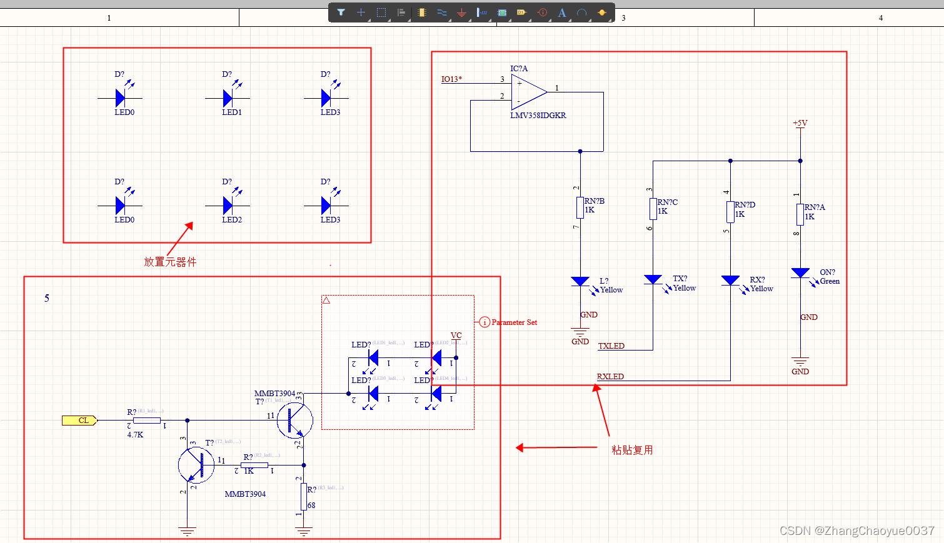This screenshot has height=543, width=944.
Task: Select the LED1 diode symbol
Action: 228,98
